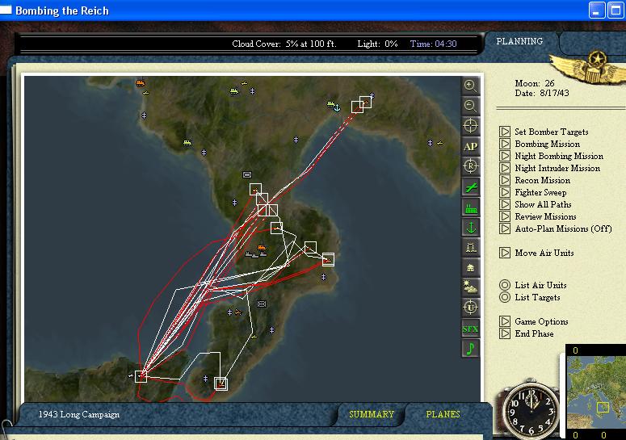
Task: Click End Phase
Action: 534,333
